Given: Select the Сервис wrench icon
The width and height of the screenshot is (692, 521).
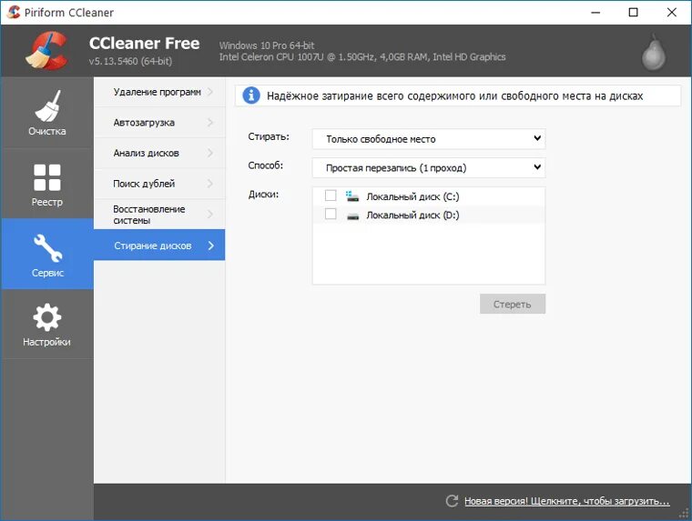Looking at the screenshot, I should click(47, 247).
